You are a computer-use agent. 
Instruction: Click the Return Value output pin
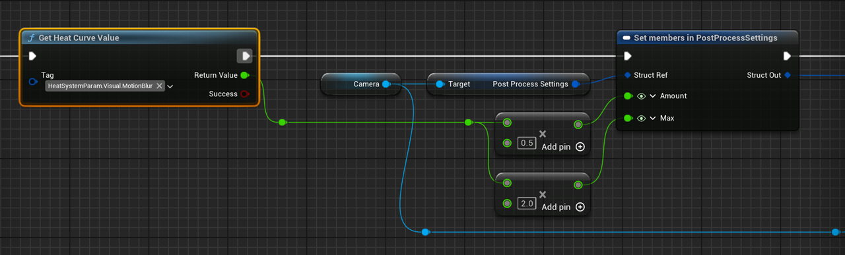click(245, 75)
